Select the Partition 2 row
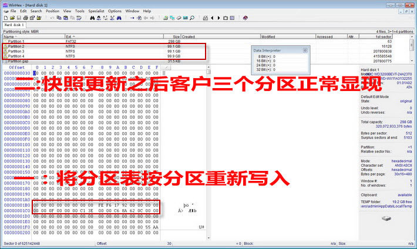The height and width of the screenshot is (249, 417). [x=197, y=46]
